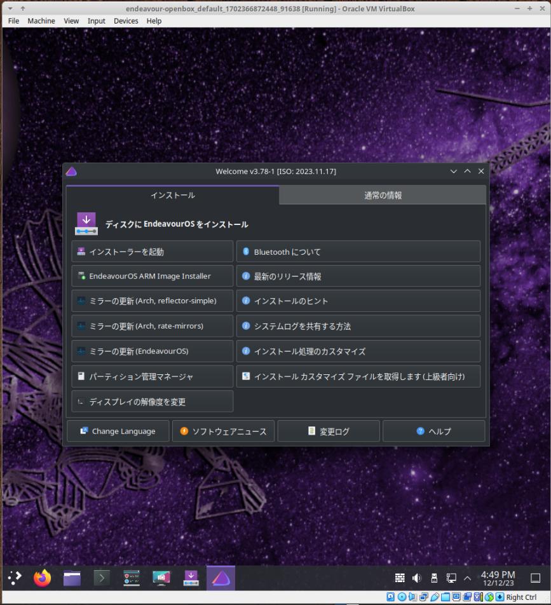Click the Right Ctrl host key label

pos(521,597)
